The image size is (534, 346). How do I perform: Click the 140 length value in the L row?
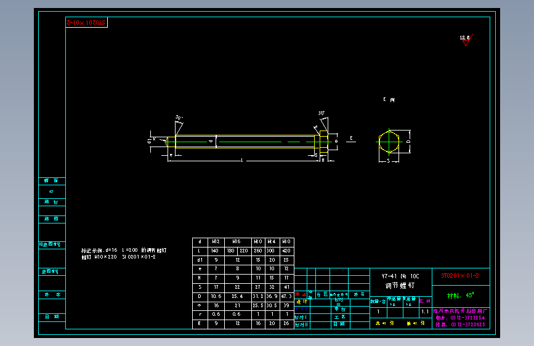pos(214,251)
